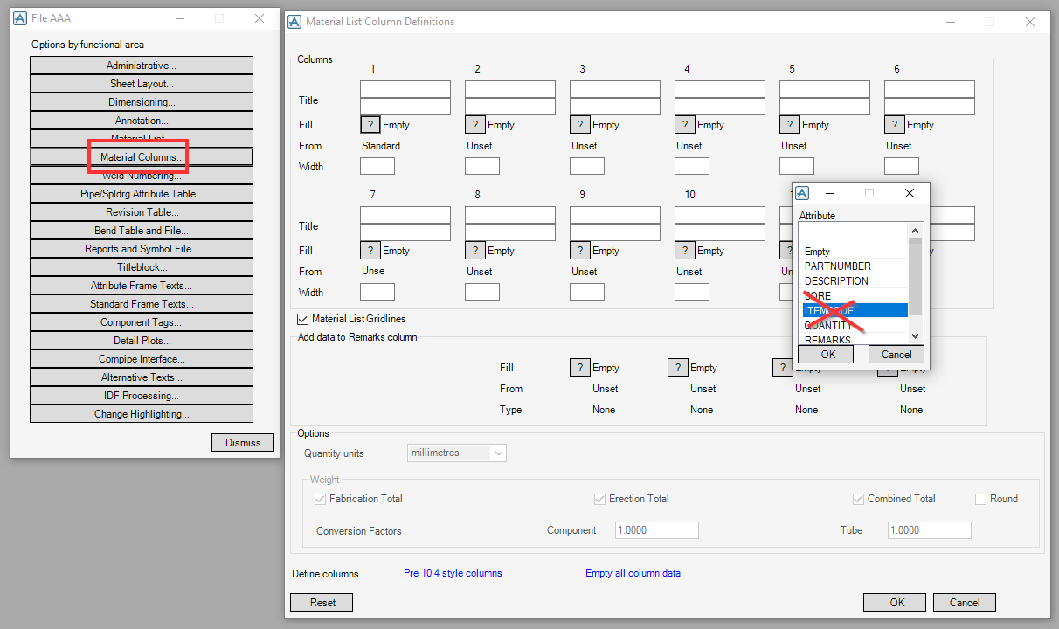
Task: Toggle the Fabrication Total checkbox
Action: pos(320,499)
